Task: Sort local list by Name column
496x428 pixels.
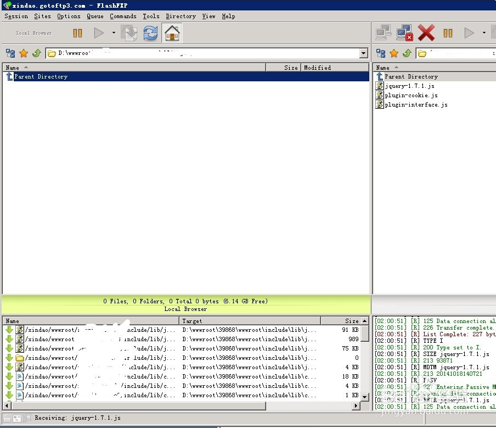Action: pos(134,68)
